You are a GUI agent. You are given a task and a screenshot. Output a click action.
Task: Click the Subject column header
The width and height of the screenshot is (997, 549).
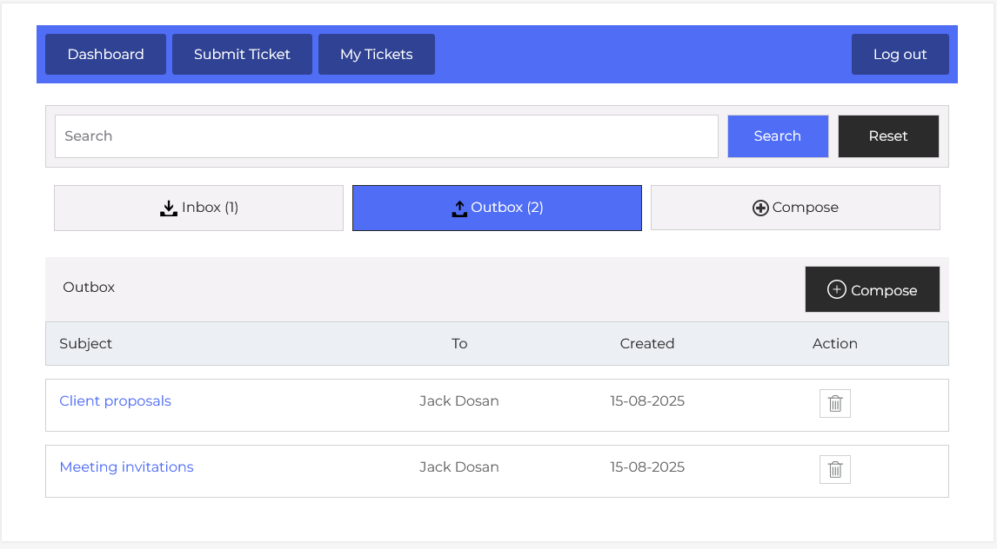pyautogui.click(x=85, y=343)
